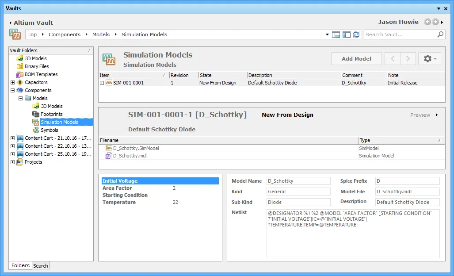Select the Area Factor parameter row
The width and height of the screenshot is (454, 276).
pos(160,188)
